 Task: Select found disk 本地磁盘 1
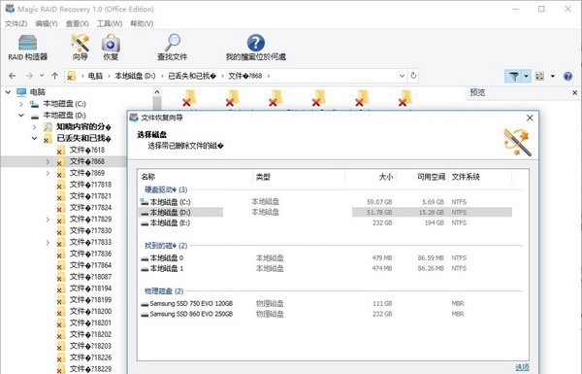tap(325, 268)
